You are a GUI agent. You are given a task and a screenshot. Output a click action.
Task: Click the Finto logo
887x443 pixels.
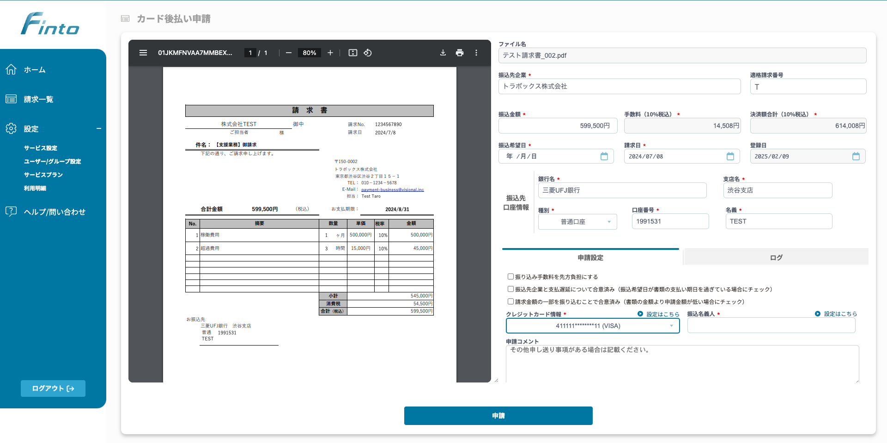(x=50, y=24)
